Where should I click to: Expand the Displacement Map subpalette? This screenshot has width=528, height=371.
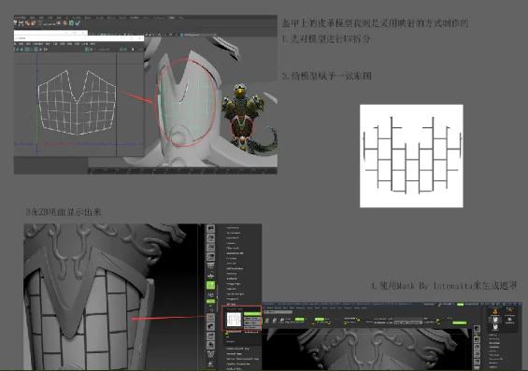pos(237,349)
